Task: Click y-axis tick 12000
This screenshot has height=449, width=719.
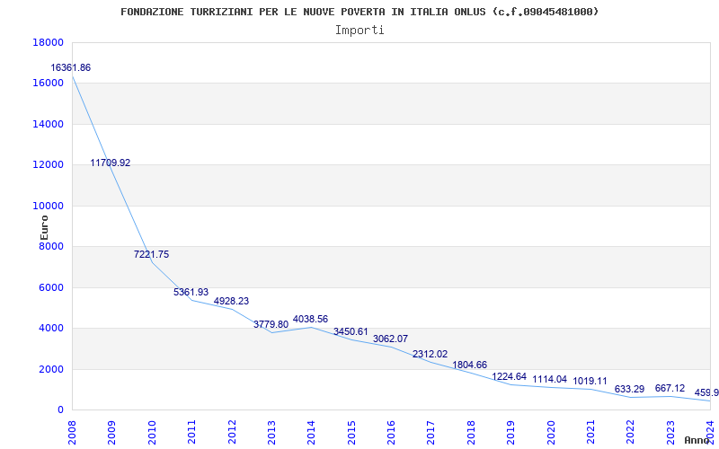Action: [x=48, y=165]
